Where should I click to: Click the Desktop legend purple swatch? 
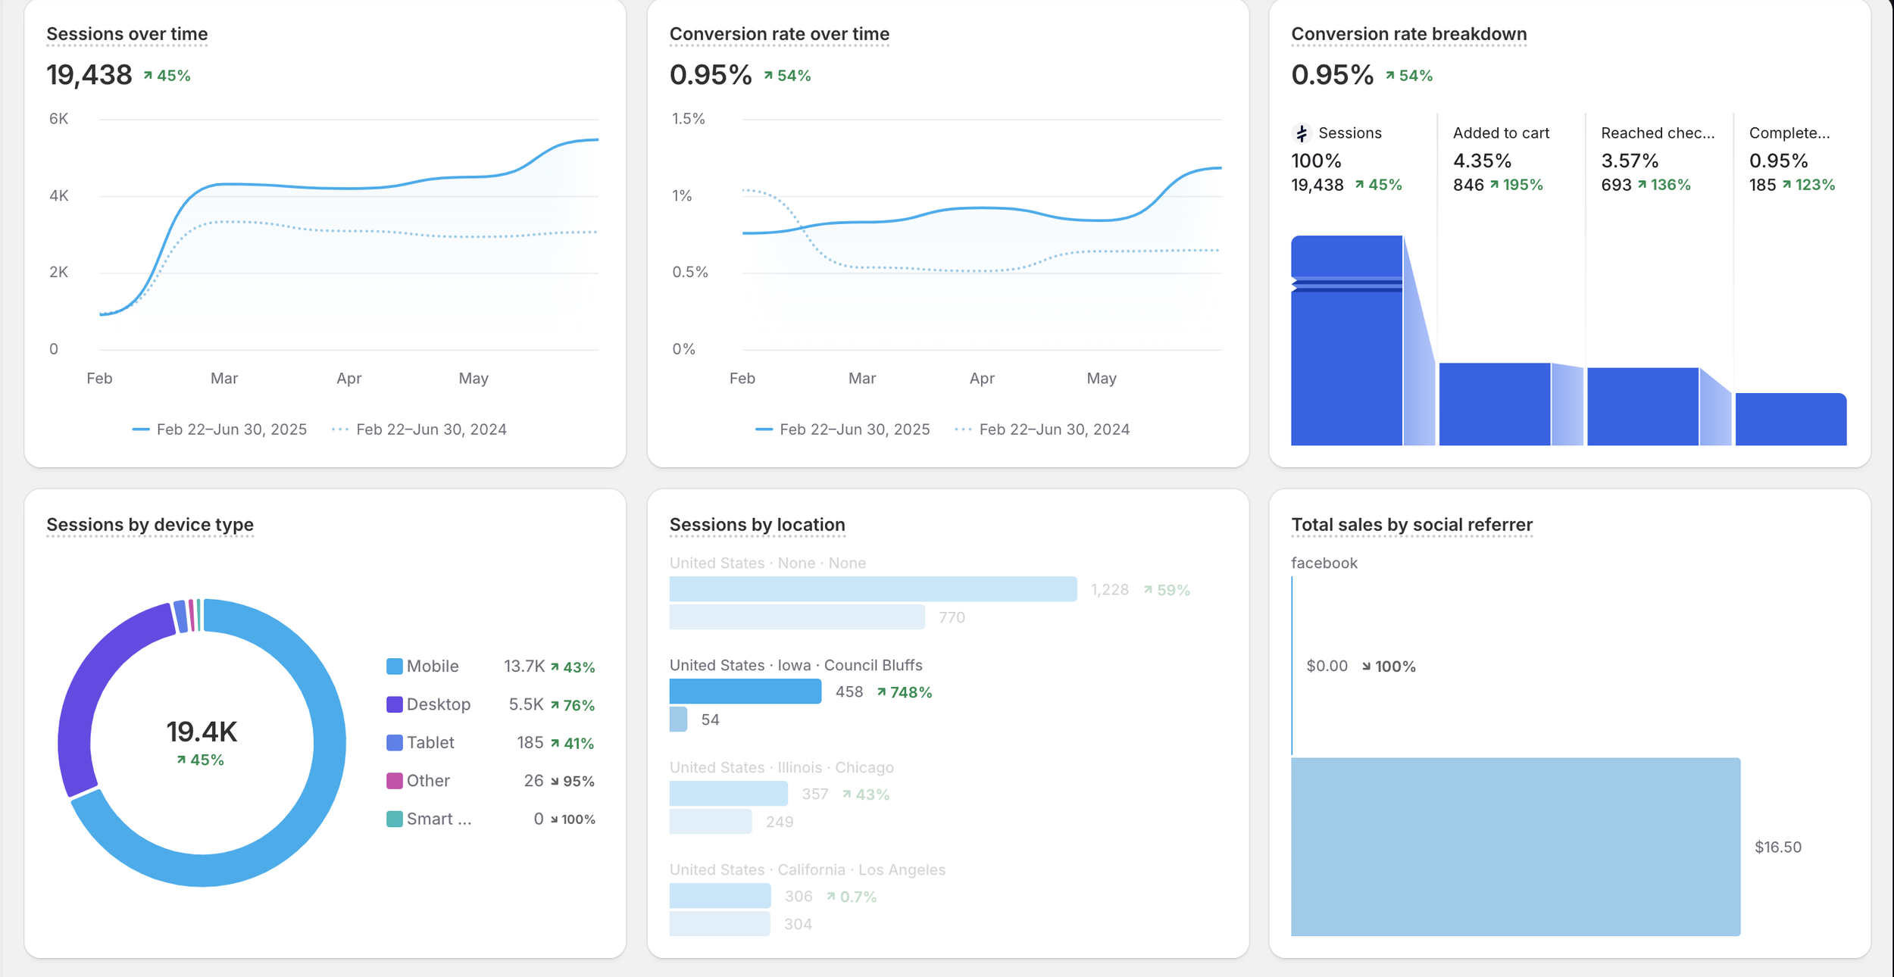394,704
